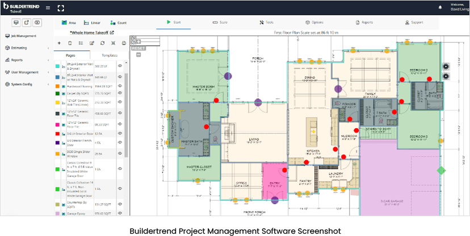Screen dimensions: 470x236
Task: Open the hamburger menu in the header
Action: coord(48,8)
